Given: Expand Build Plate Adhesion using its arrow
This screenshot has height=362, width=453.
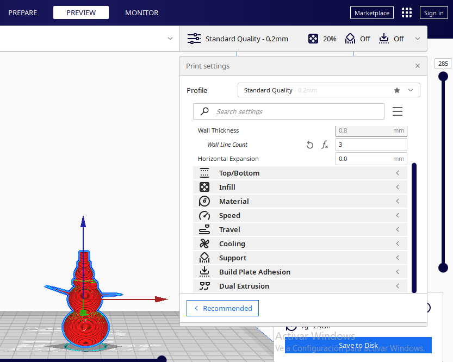Looking at the screenshot, I should click(x=398, y=272).
